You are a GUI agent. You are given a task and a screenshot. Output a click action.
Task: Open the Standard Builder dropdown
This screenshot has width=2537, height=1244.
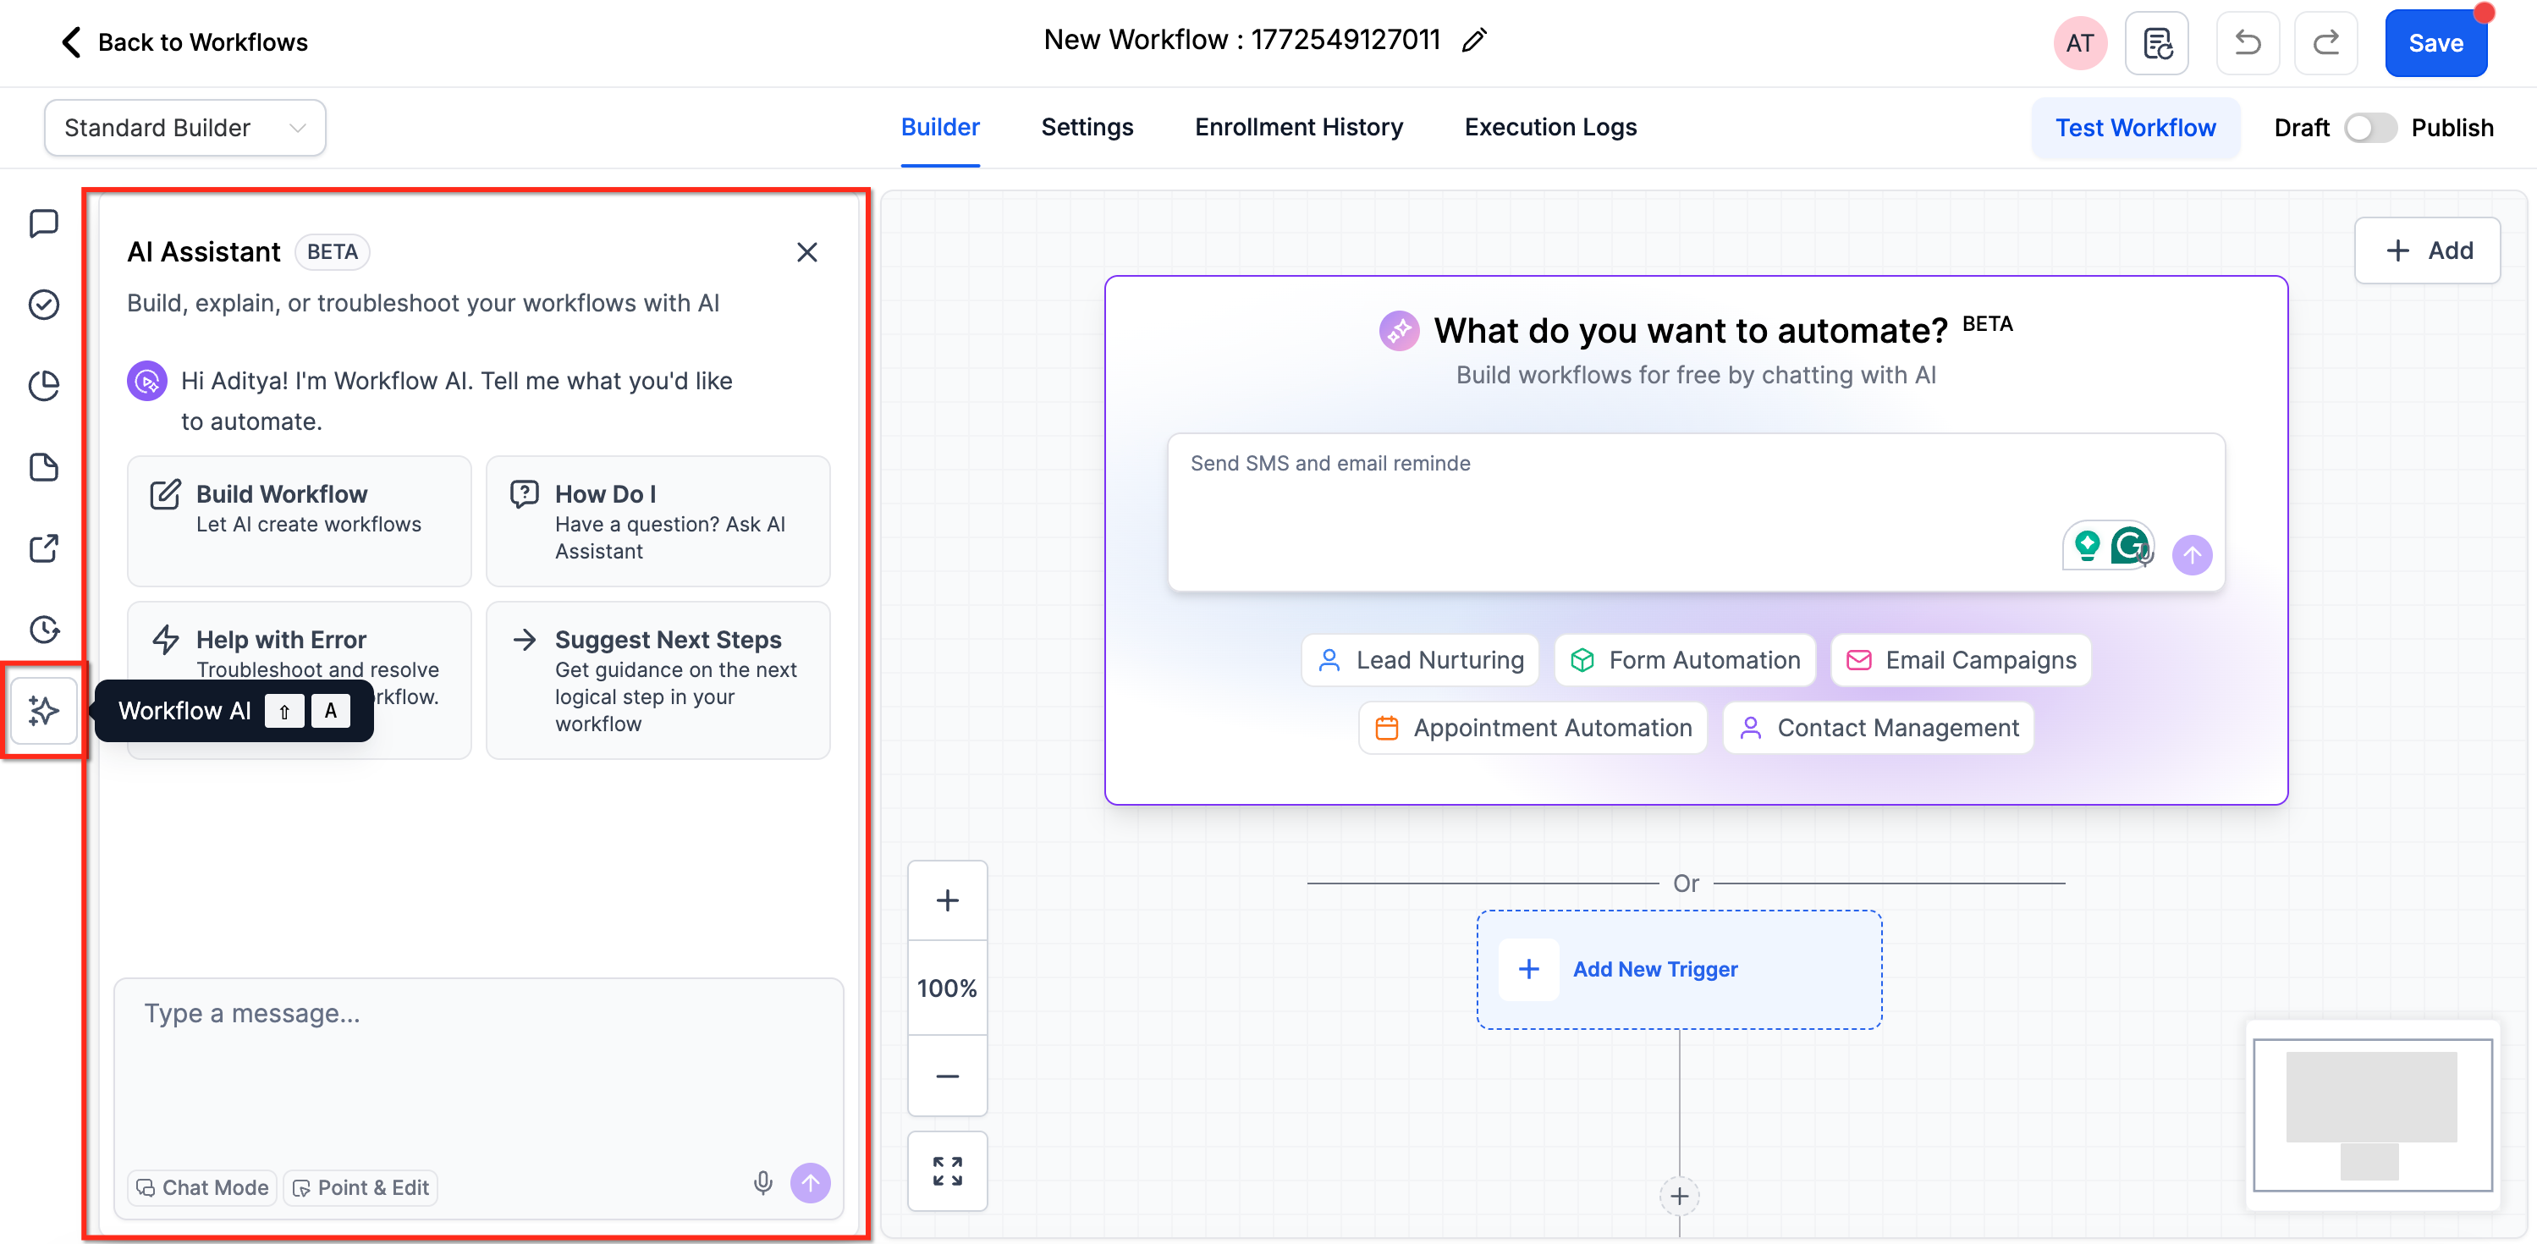tap(184, 128)
